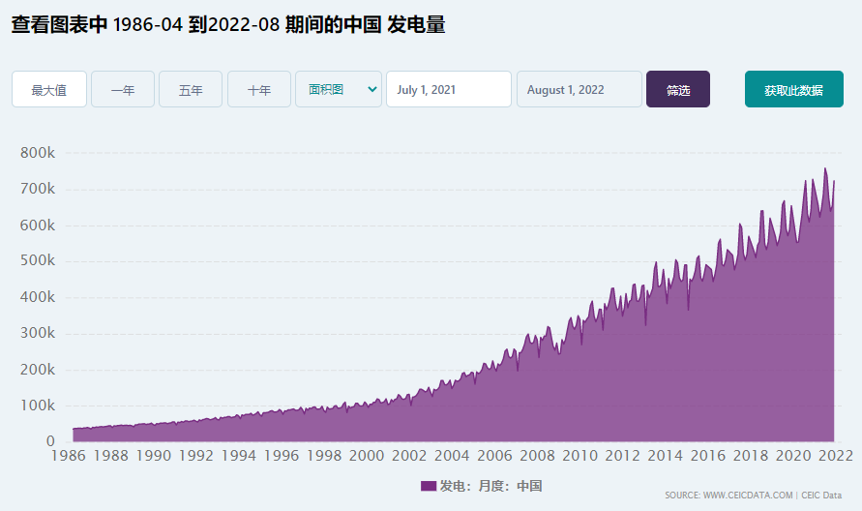Image resolution: width=862 pixels, height=511 pixels.
Task: Select the 一年 time range
Action: (x=123, y=90)
